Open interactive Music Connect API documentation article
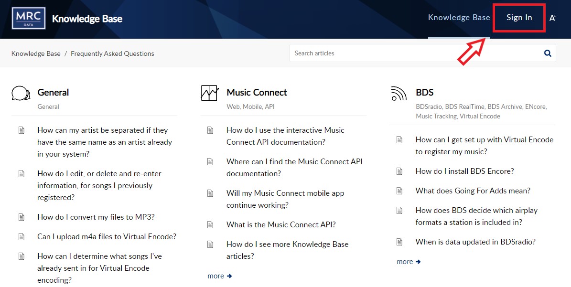Image resolution: width=571 pixels, height=287 pixels. coord(285,136)
